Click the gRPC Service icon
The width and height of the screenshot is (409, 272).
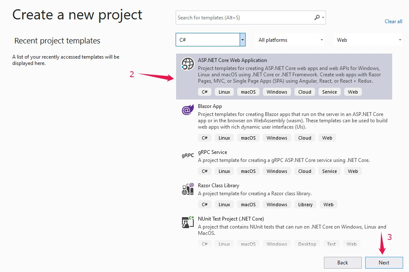(x=188, y=155)
